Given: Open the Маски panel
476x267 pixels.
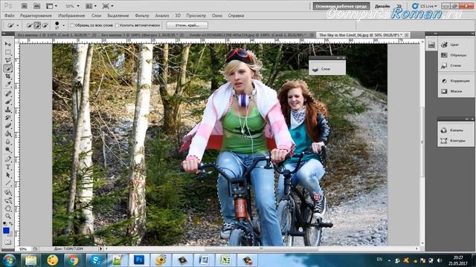Looking at the screenshot, I should pos(456,91).
